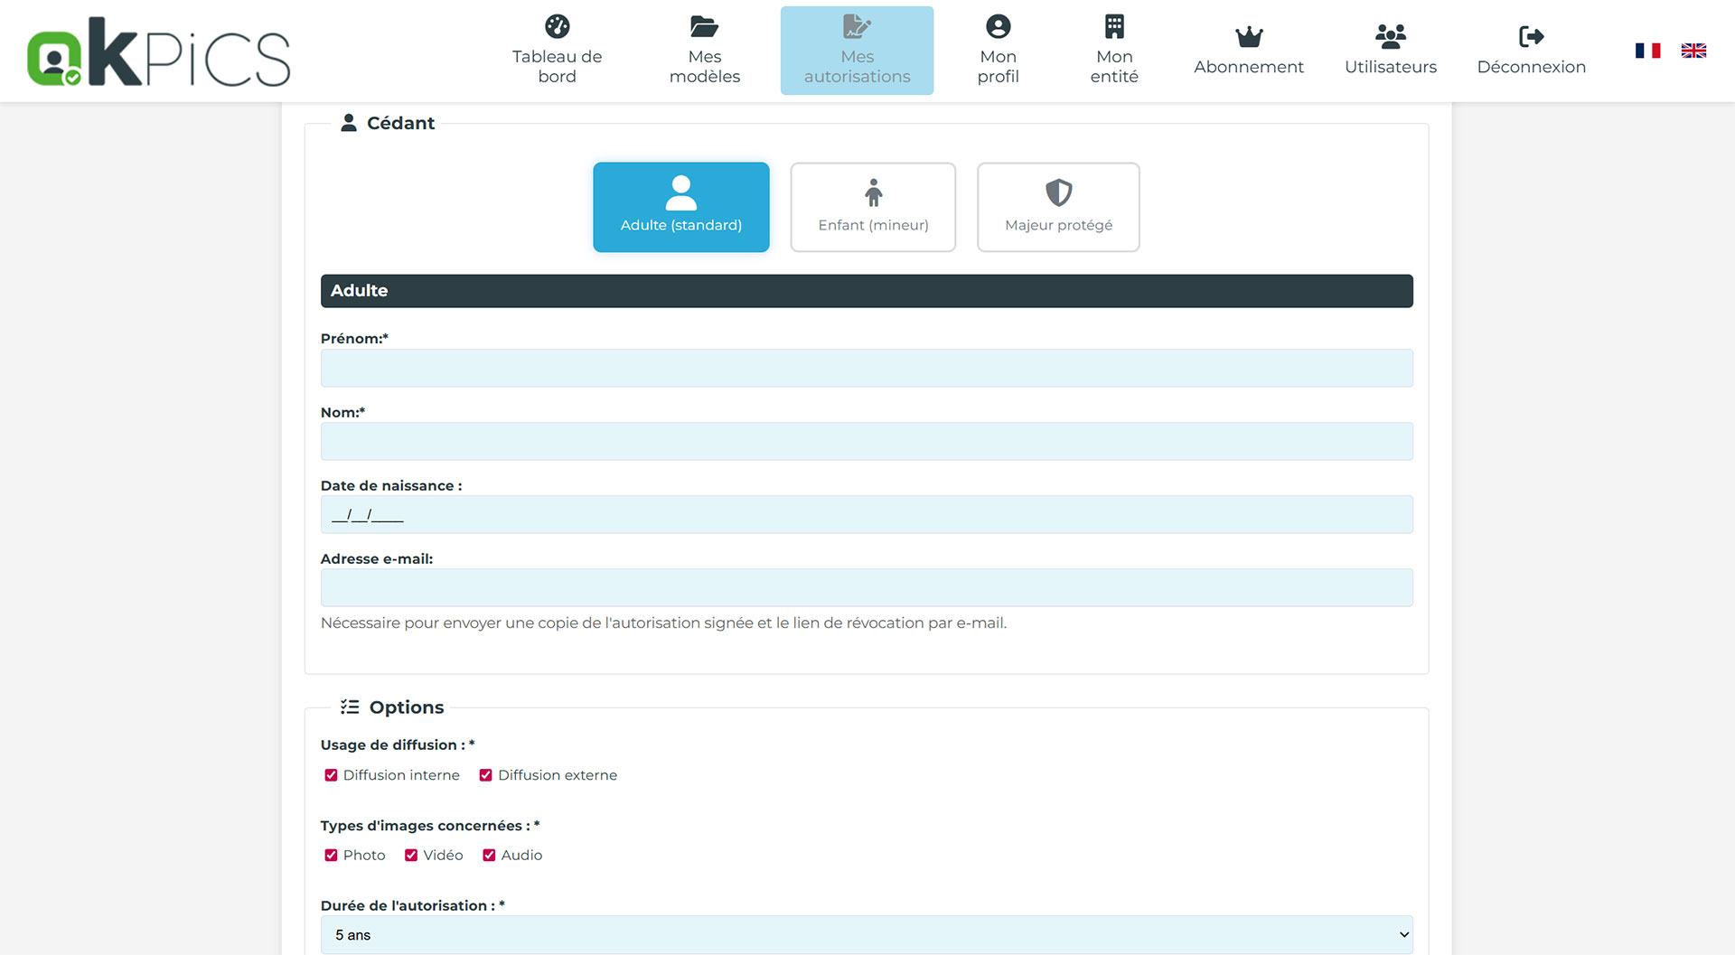Toggle the Audio checkbox
The width and height of the screenshot is (1735, 955).
tap(489, 855)
